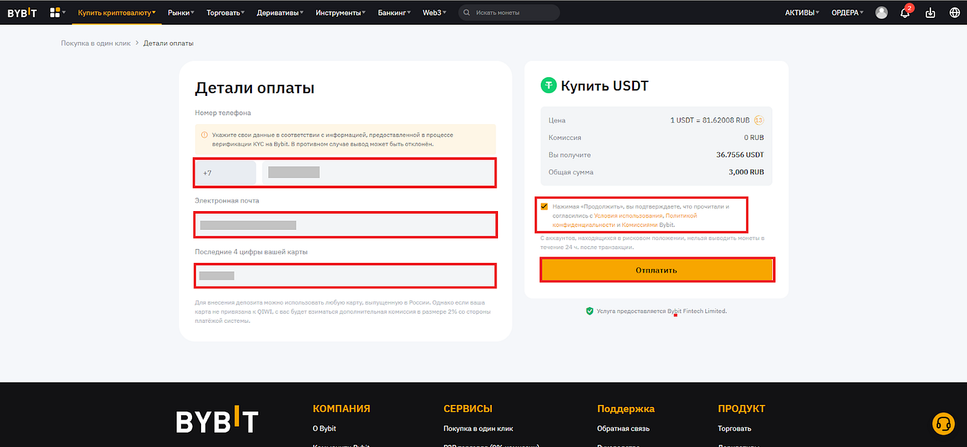Click the price refresh countdown icon
The width and height of the screenshot is (967, 447).
[x=758, y=120]
